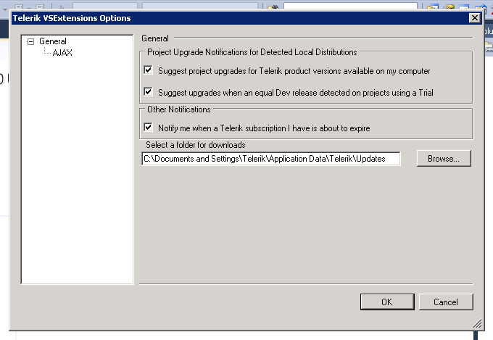Image resolution: width=493 pixels, height=340 pixels.
Task: Select General in the options tree
Action: click(52, 41)
